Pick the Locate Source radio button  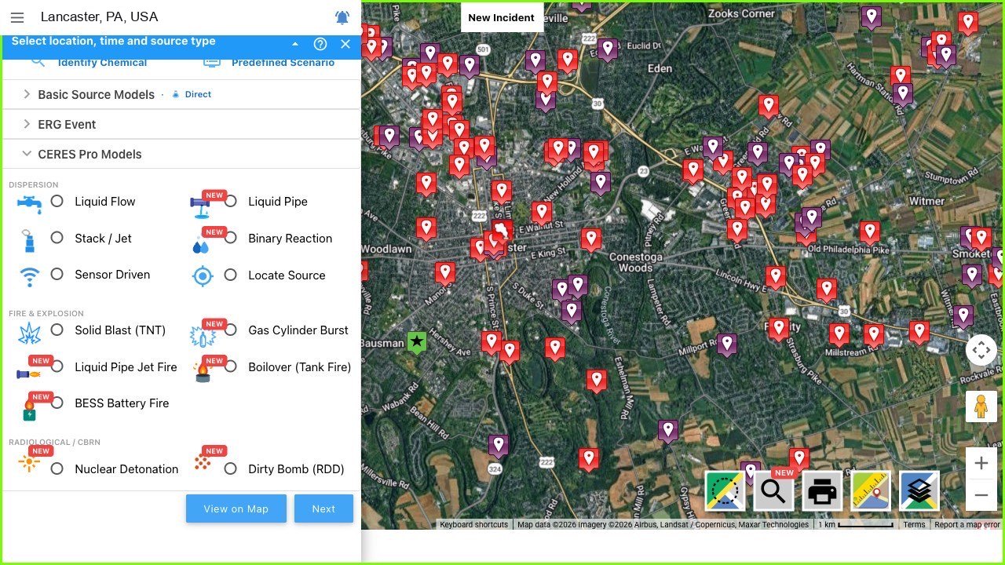230,275
